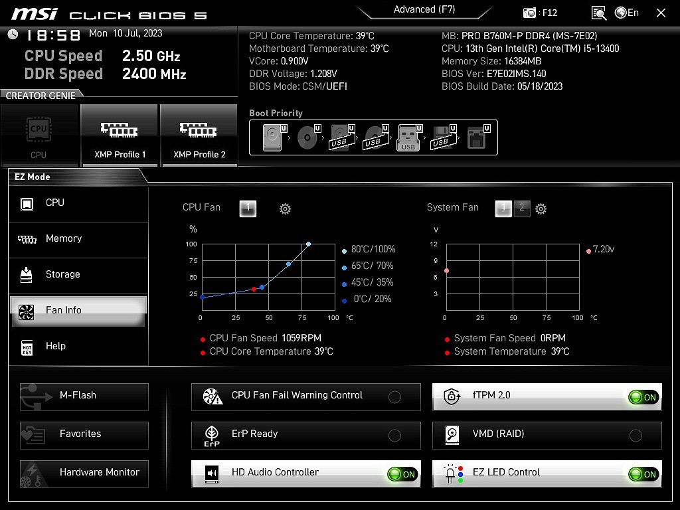Select the USB floppy boot device icon
The width and height of the screenshot is (680, 510).
coord(443,137)
